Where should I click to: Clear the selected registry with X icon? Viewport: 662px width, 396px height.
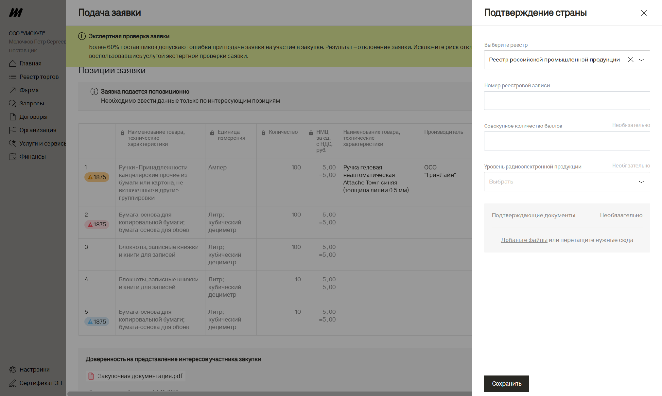(630, 60)
